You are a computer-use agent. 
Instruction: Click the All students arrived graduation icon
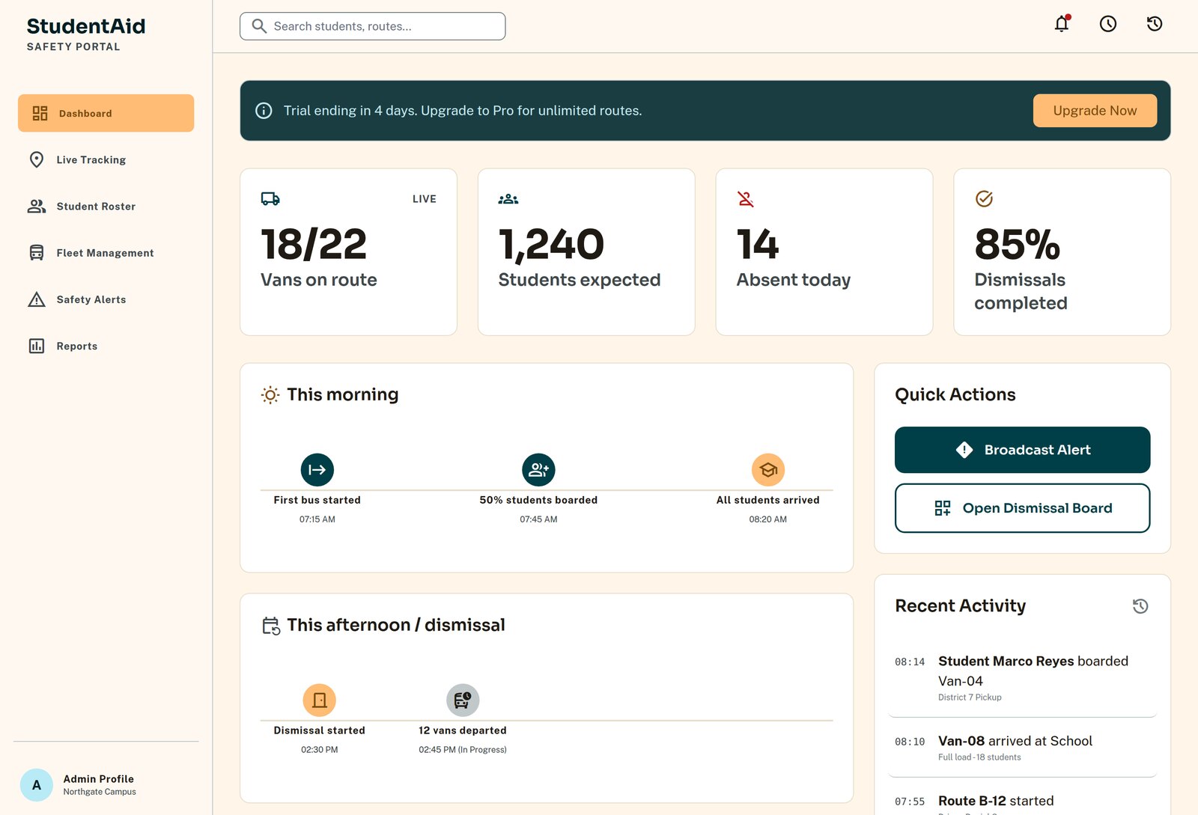(x=768, y=470)
